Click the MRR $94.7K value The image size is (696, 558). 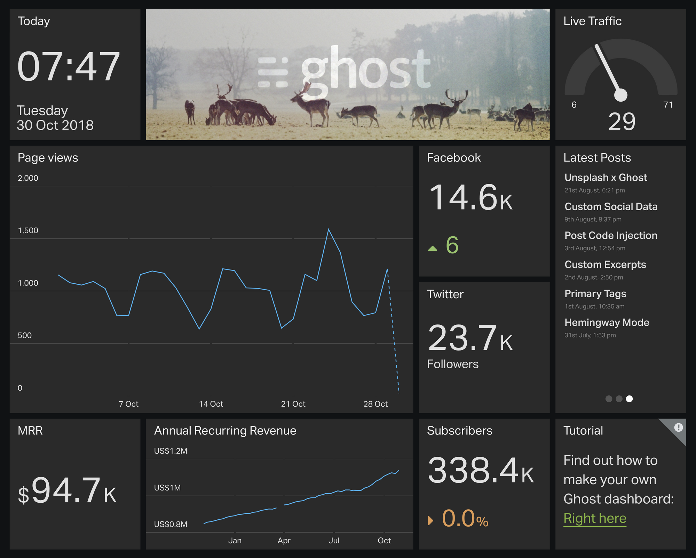[67, 491]
